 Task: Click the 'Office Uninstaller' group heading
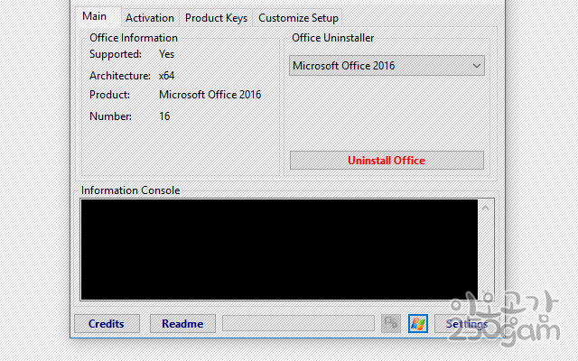[x=333, y=38]
